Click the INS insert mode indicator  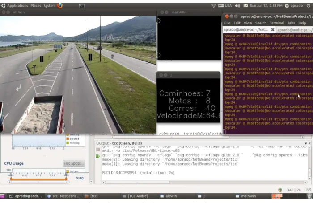pos(308,190)
